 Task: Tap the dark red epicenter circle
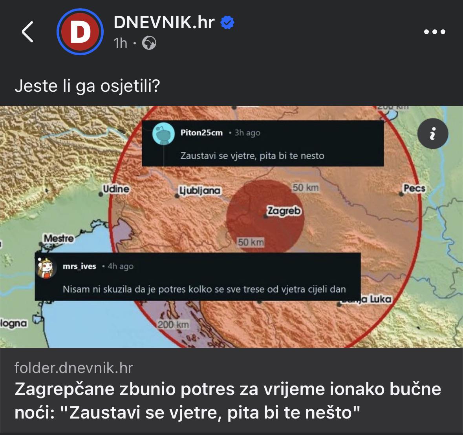coord(265,217)
